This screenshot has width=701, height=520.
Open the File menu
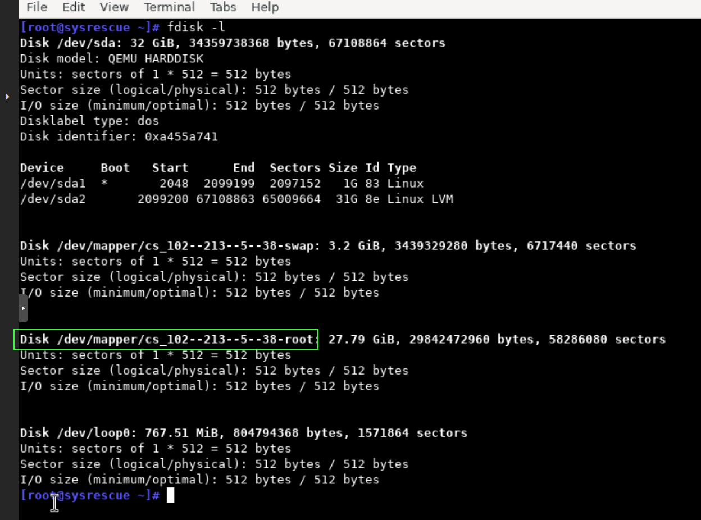tap(37, 7)
